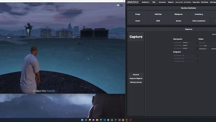216x122 pixels.
Task: Open the yellow taskbar app icon
Action: pos(123,120)
